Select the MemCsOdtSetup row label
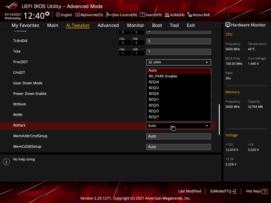This screenshot has height=203, width=271. 27,146
